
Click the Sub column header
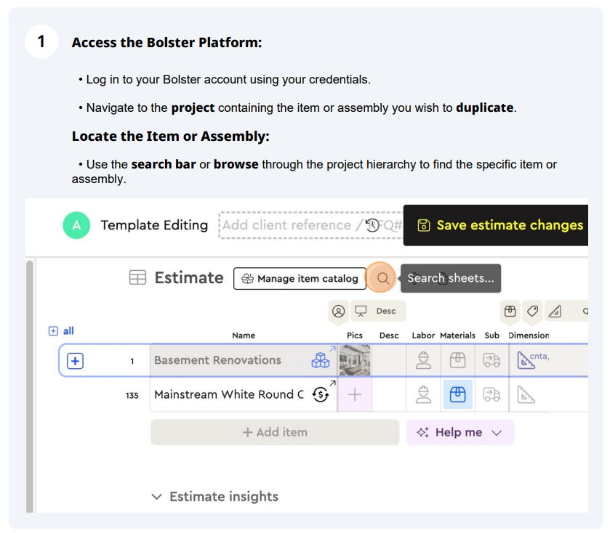[491, 335]
